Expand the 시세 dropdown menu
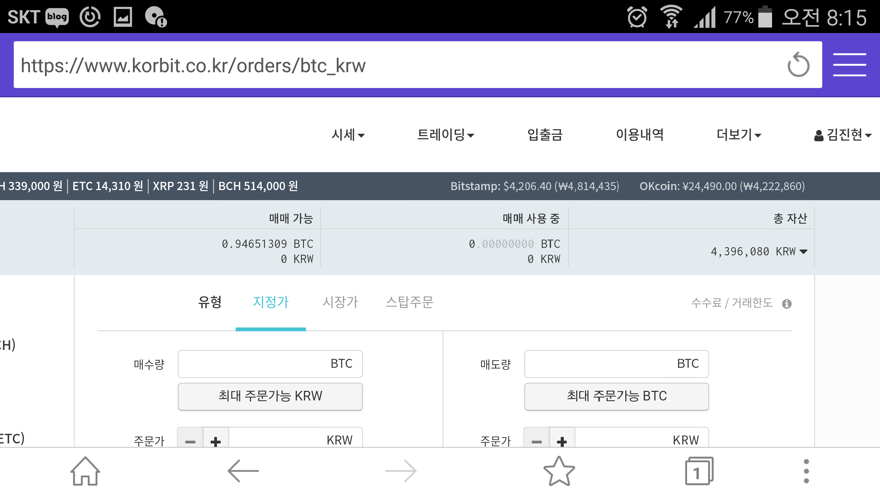The height and width of the screenshot is (495, 880). tap(348, 135)
